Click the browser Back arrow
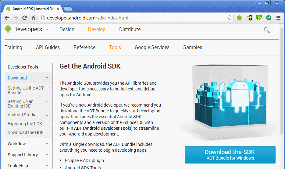The image size is (285, 169). 7,18
